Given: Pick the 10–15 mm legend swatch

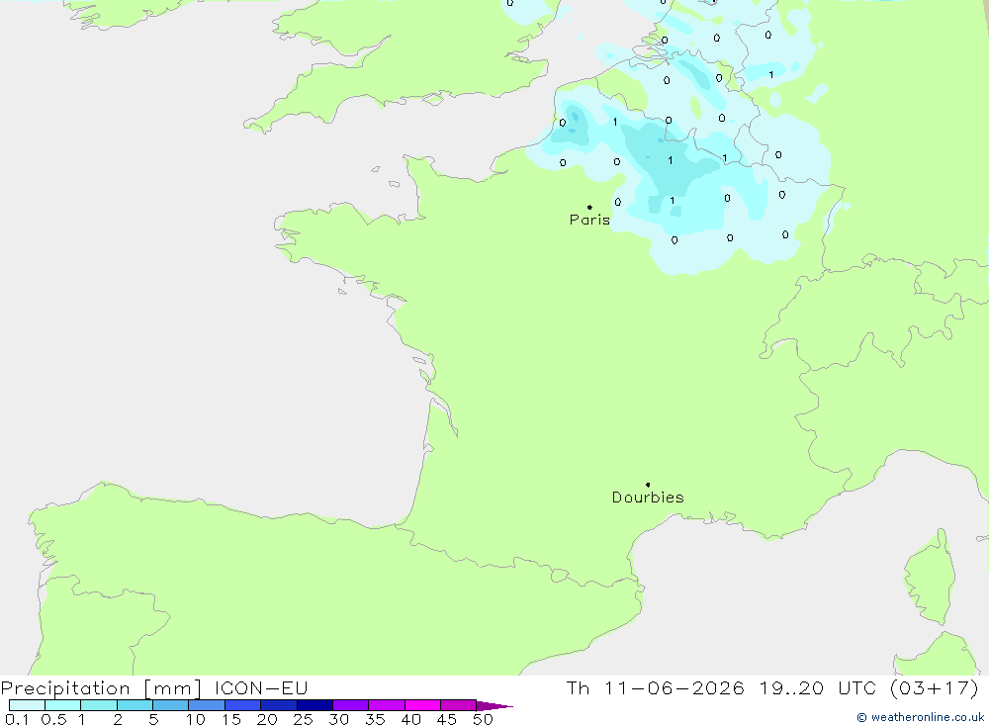Looking at the screenshot, I should [207, 705].
